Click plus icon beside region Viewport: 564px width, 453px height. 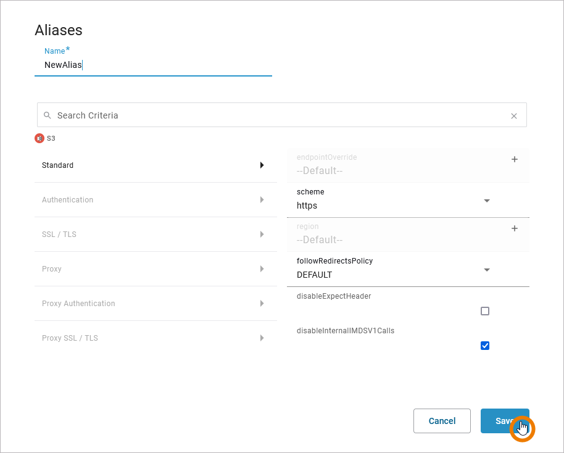point(515,228)
